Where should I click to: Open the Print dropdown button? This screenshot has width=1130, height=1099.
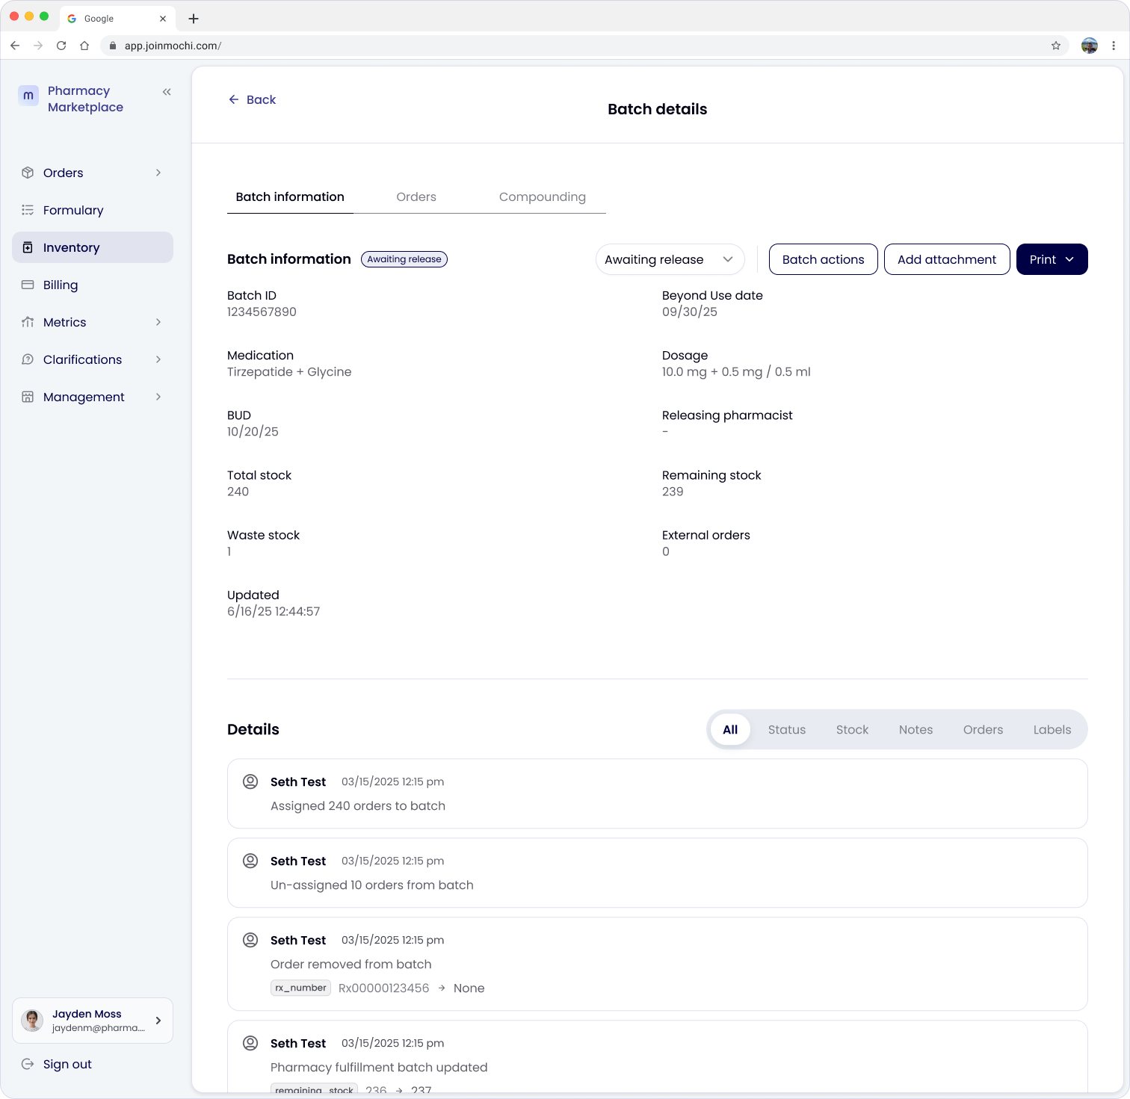pyautogui.click(x=1052, y=259)
